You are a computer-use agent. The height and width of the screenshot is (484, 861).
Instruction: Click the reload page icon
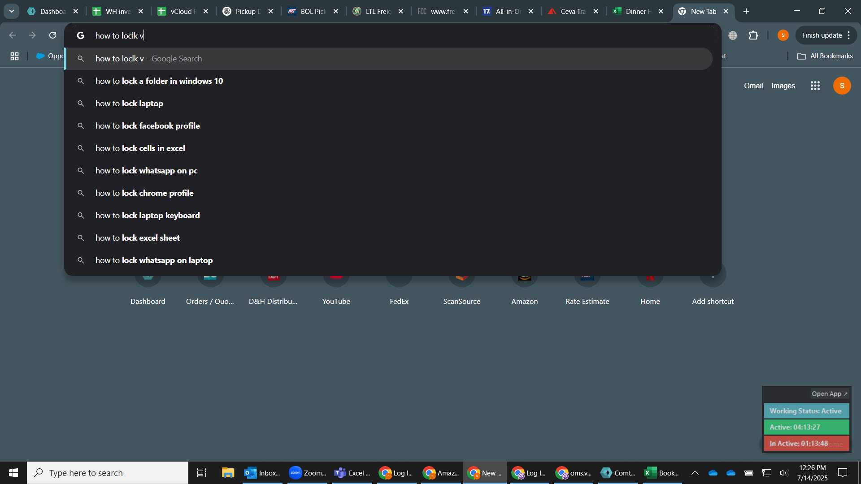pyautogui.click(x=52, y=35)
